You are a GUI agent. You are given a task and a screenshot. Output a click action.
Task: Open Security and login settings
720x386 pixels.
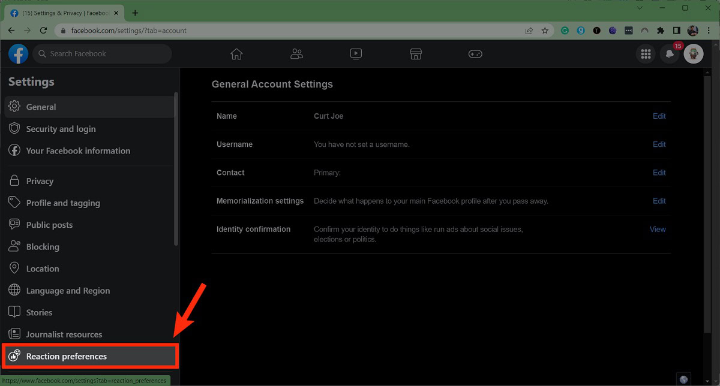(61, 129)
